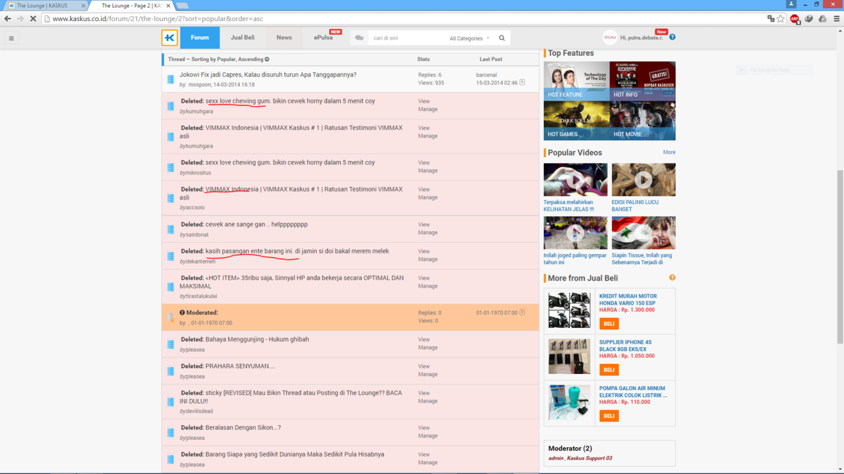Click the translate icon in address bar

(x=770, y=18)
